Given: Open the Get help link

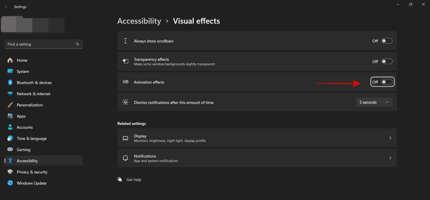Looking at the screenshot, I should coord(134,180).
